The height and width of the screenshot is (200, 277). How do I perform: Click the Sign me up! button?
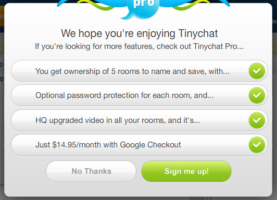[x=186, y=171]
